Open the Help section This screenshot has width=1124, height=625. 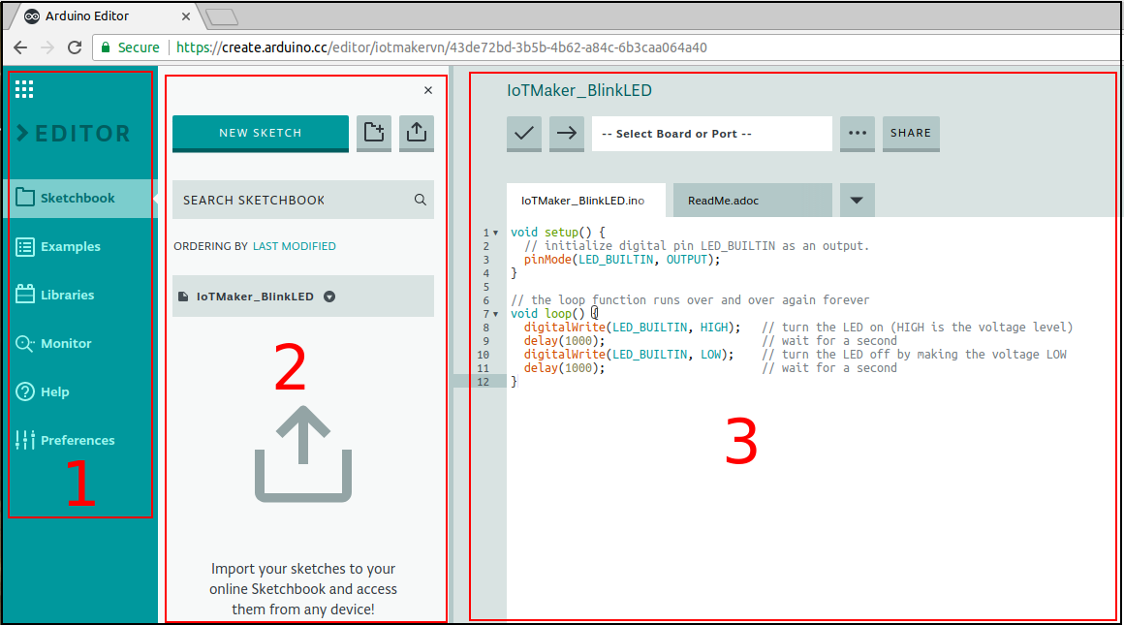tap(54, 392)
